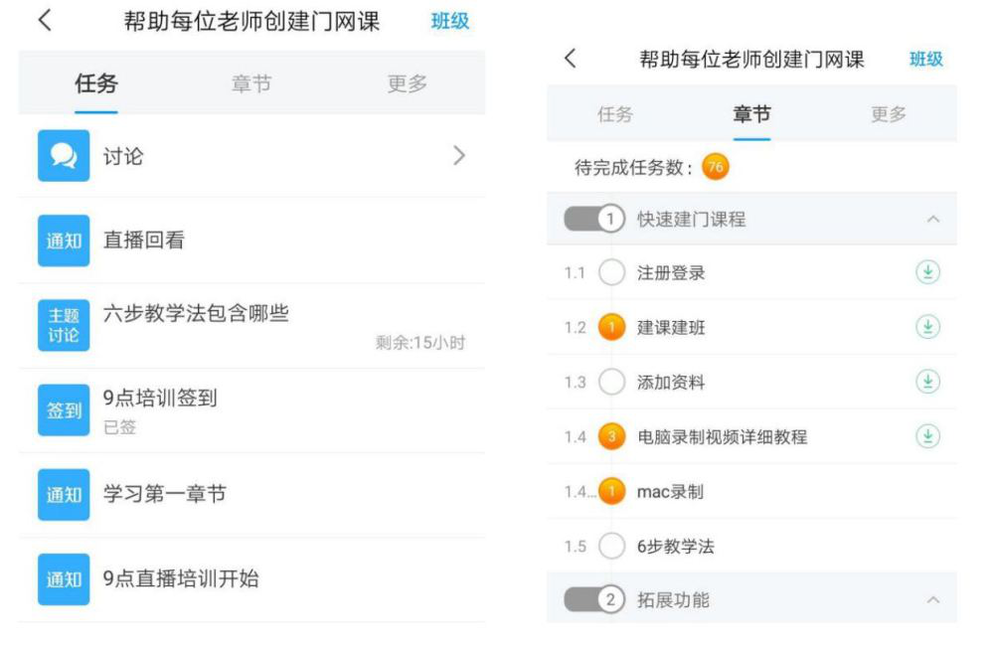Go back from the left course screen
Viewport: 994px width, 648px height.
tap(45, 21)
